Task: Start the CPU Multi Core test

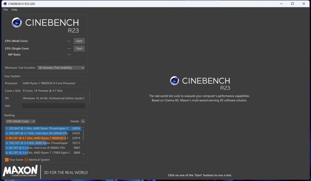Action: (79, 41)
